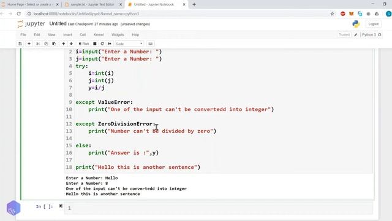This screenshot has height=221, width=392.
Task: Move selected cell down arrow icon
Action: click(x=71, y=44)
